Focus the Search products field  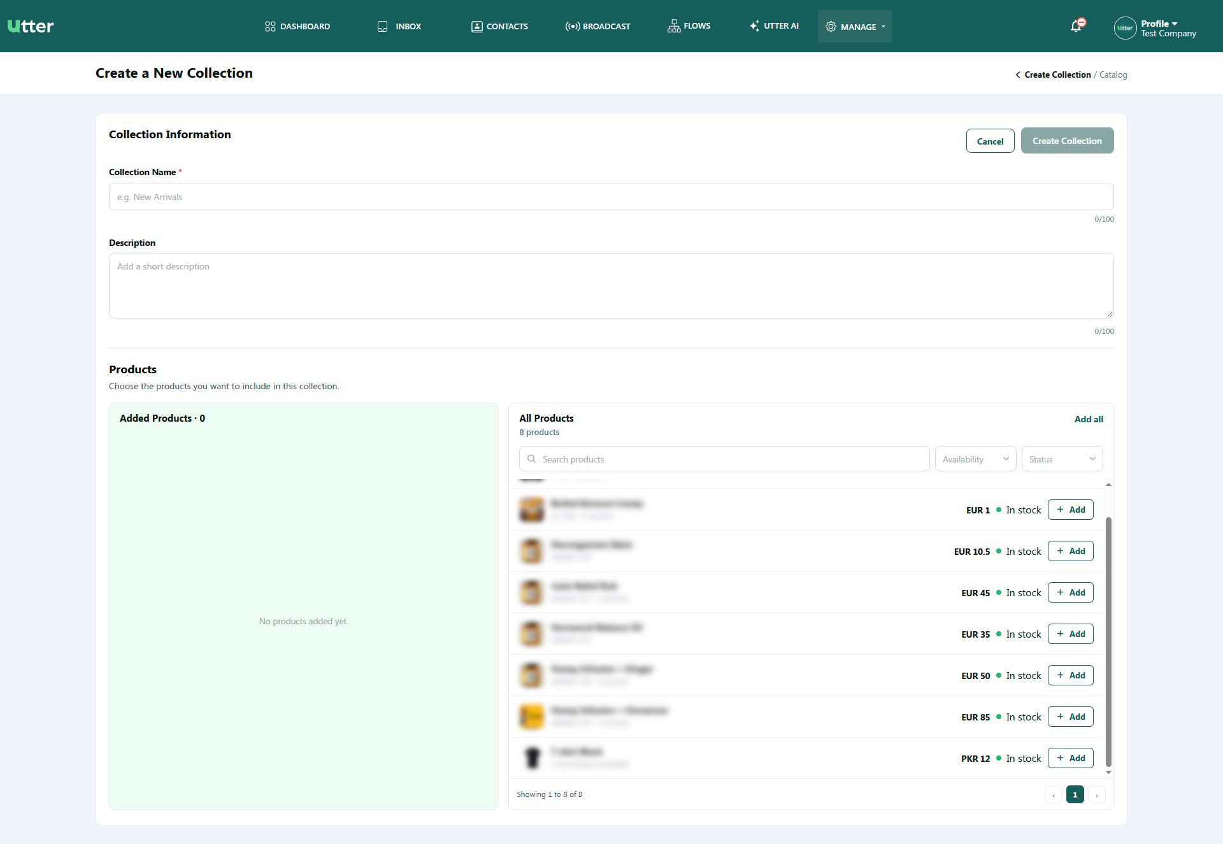724,459
